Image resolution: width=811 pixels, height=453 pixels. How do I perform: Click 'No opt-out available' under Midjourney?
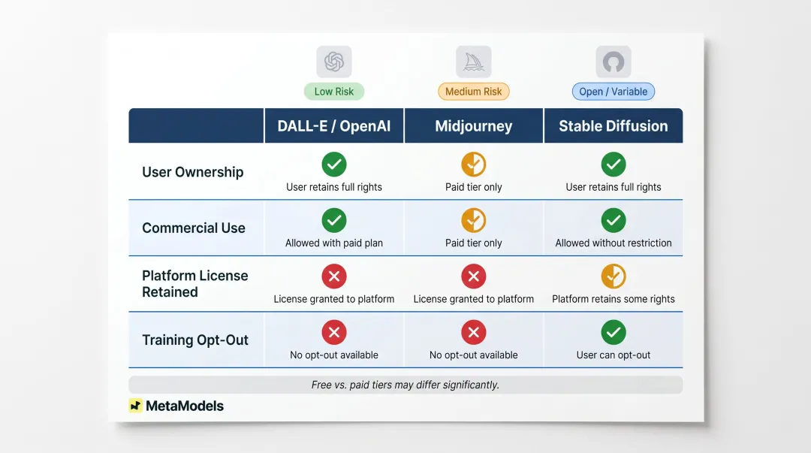[474, 355]
